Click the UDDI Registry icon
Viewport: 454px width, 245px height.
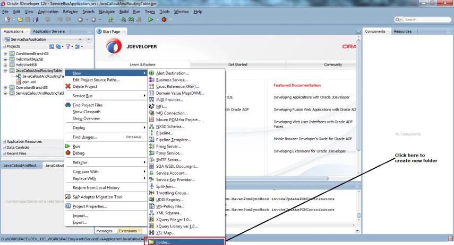pyautogui.click(x=151, y=199)
